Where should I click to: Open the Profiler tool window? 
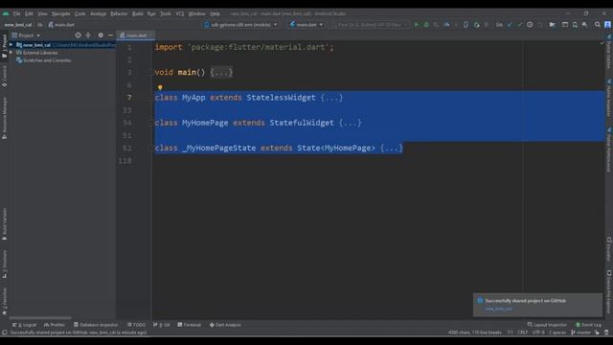click(55, 325)
